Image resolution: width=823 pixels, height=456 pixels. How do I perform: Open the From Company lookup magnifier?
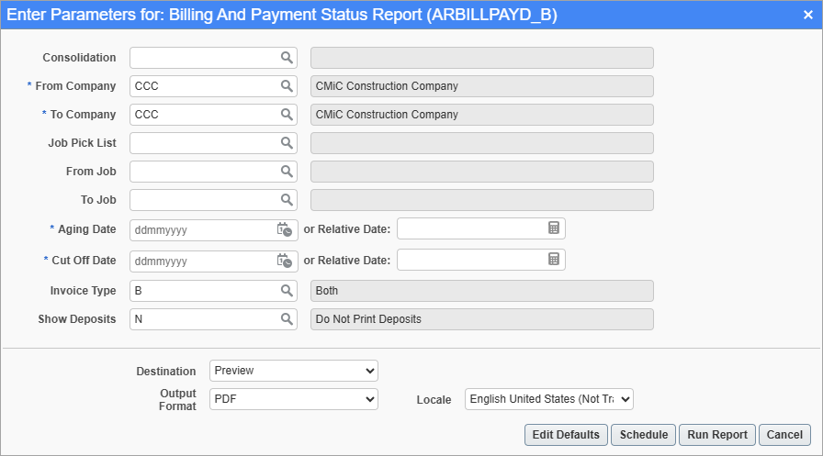pyautogui.click(x=287, y=86)
